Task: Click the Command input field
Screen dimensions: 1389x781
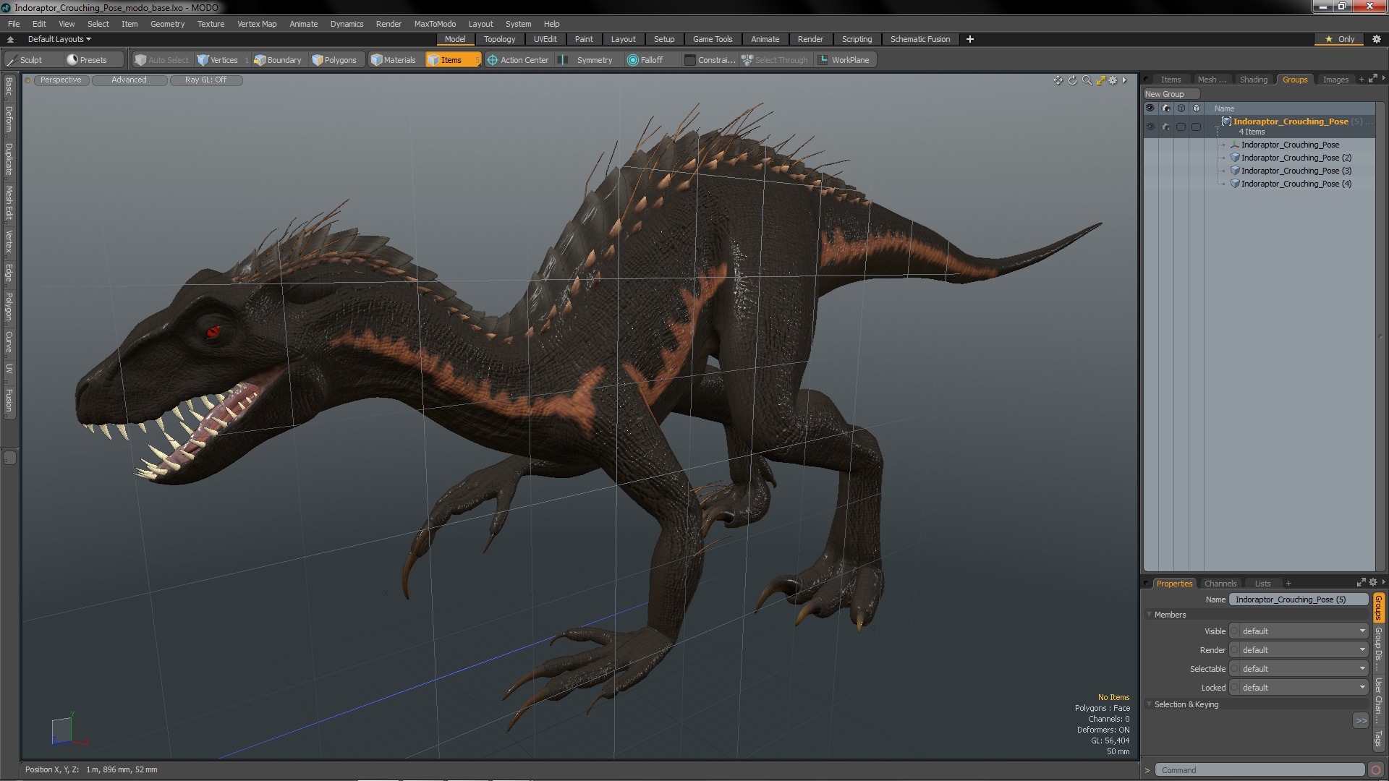Action: tap(1260, 770)
